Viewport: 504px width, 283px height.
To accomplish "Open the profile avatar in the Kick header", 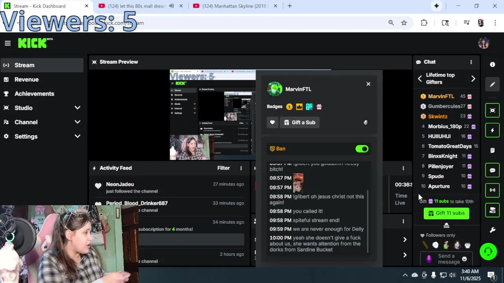I will tap(484, 43).
